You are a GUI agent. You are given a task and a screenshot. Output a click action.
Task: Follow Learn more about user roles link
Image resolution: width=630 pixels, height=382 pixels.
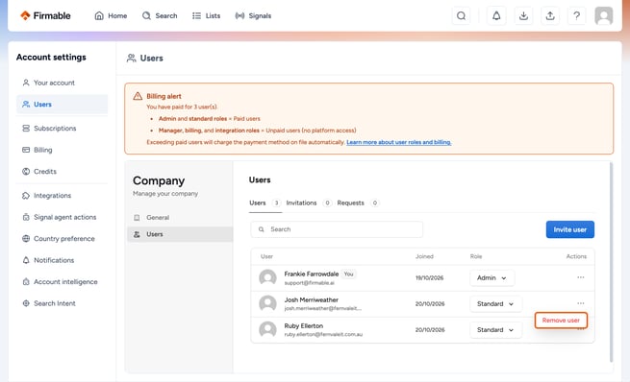point(399,142)
